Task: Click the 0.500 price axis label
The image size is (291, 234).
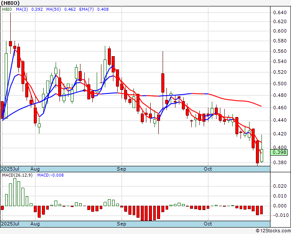Action: [280, 84]
